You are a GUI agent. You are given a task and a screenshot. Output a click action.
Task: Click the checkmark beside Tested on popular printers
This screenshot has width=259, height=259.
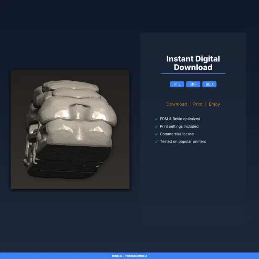click(156, 142)
